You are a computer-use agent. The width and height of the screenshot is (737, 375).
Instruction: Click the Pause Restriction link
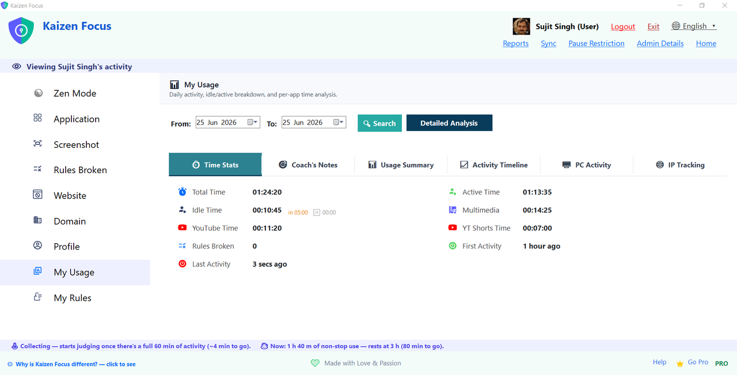(x=597, y=43)
